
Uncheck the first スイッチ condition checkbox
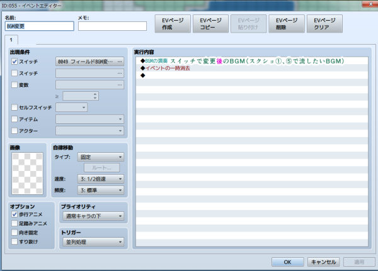[14, 62]
